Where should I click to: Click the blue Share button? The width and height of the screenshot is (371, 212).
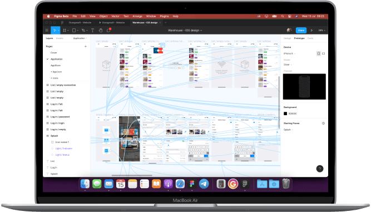pyautogui.click(x=301, y=30)
